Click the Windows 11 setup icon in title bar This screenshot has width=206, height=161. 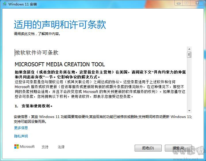(5, 4)
